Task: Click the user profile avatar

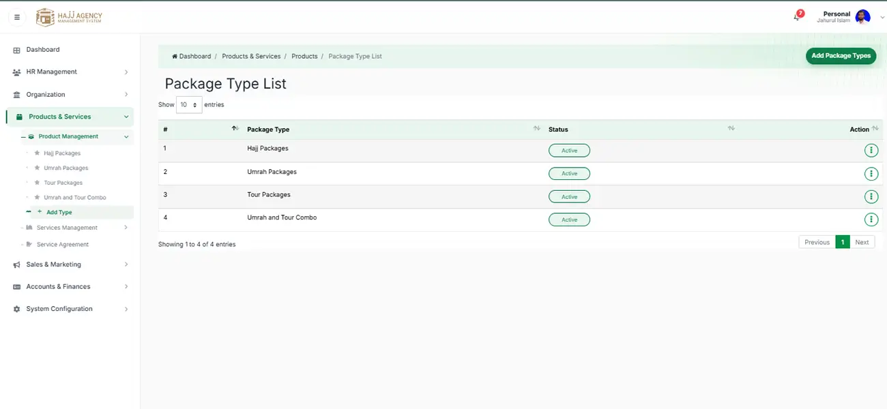Action: (x=862, y=17)
